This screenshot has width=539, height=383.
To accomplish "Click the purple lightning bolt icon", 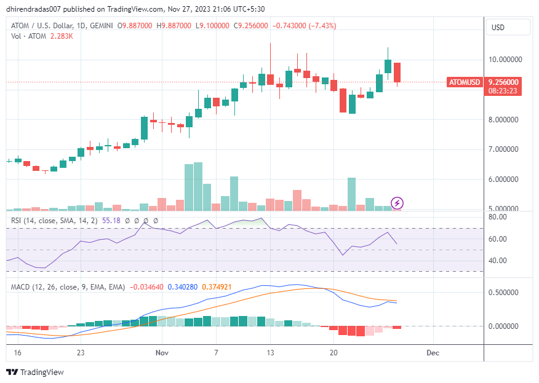I will click(397, 203).
